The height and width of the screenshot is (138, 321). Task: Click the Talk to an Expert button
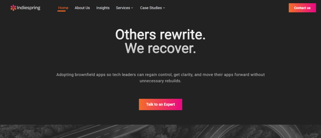[160, 104]
